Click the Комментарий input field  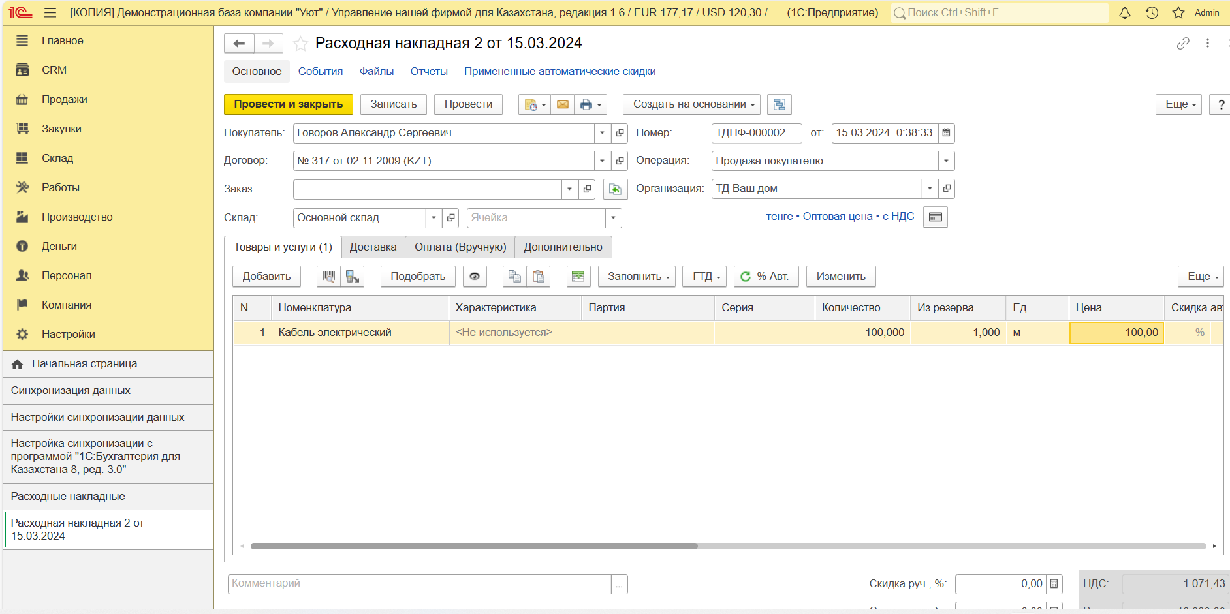[x=419, y=584]
